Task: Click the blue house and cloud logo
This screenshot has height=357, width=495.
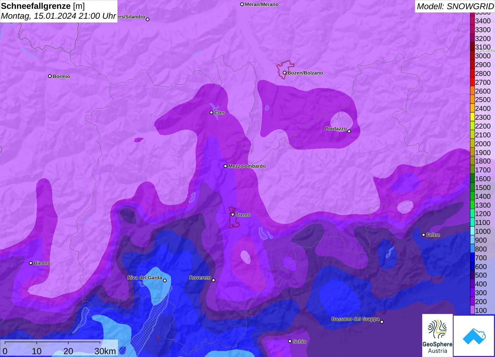Action: 474,336
